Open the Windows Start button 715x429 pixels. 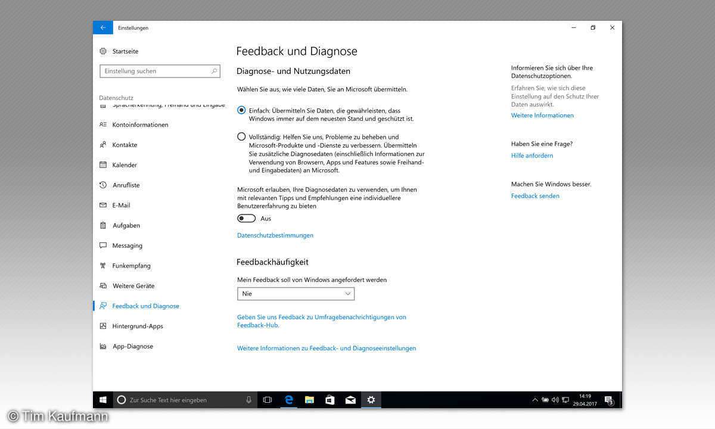pyautogui.click(x=102, y=400)
